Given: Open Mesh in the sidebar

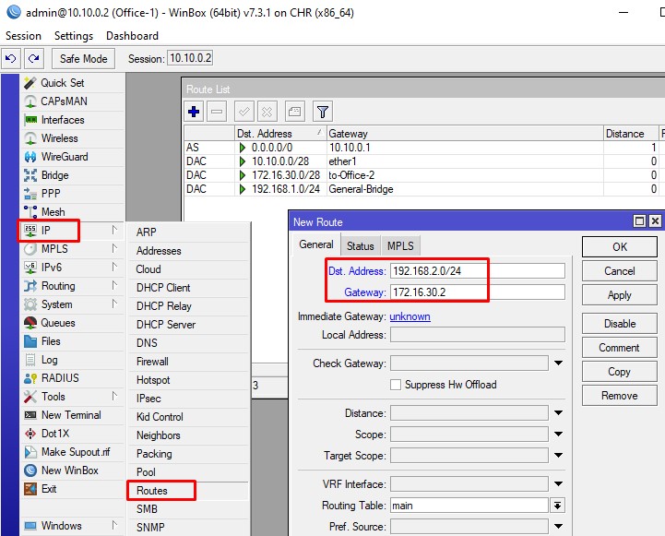Looking at the screenshot, I should pyautogui.click(x=73, y=212).
